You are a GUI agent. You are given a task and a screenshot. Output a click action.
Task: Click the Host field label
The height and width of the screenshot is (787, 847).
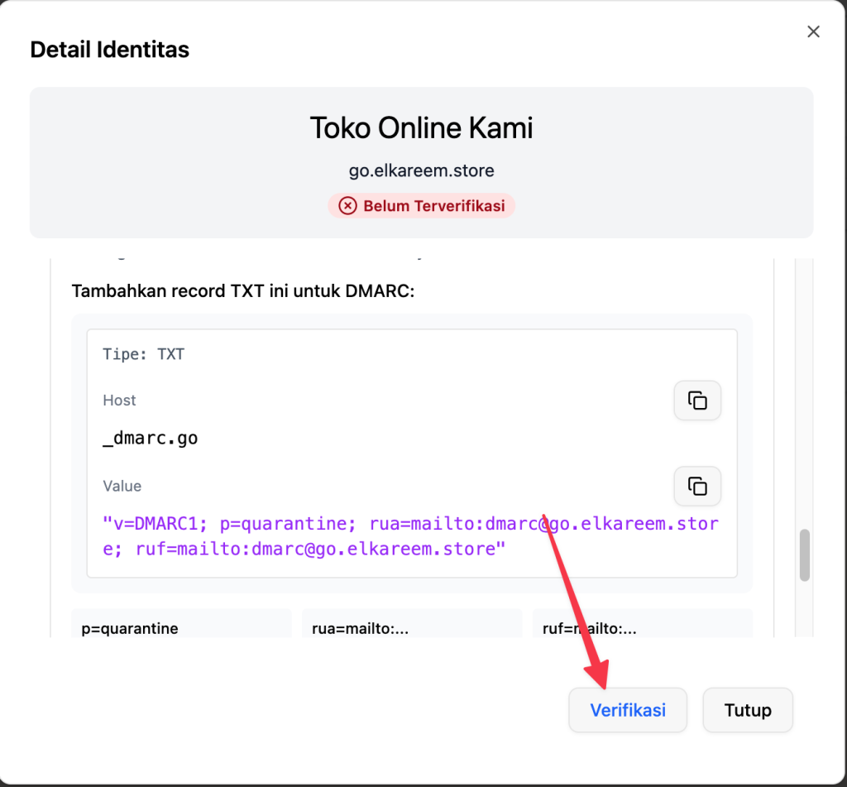pos(119,401)
